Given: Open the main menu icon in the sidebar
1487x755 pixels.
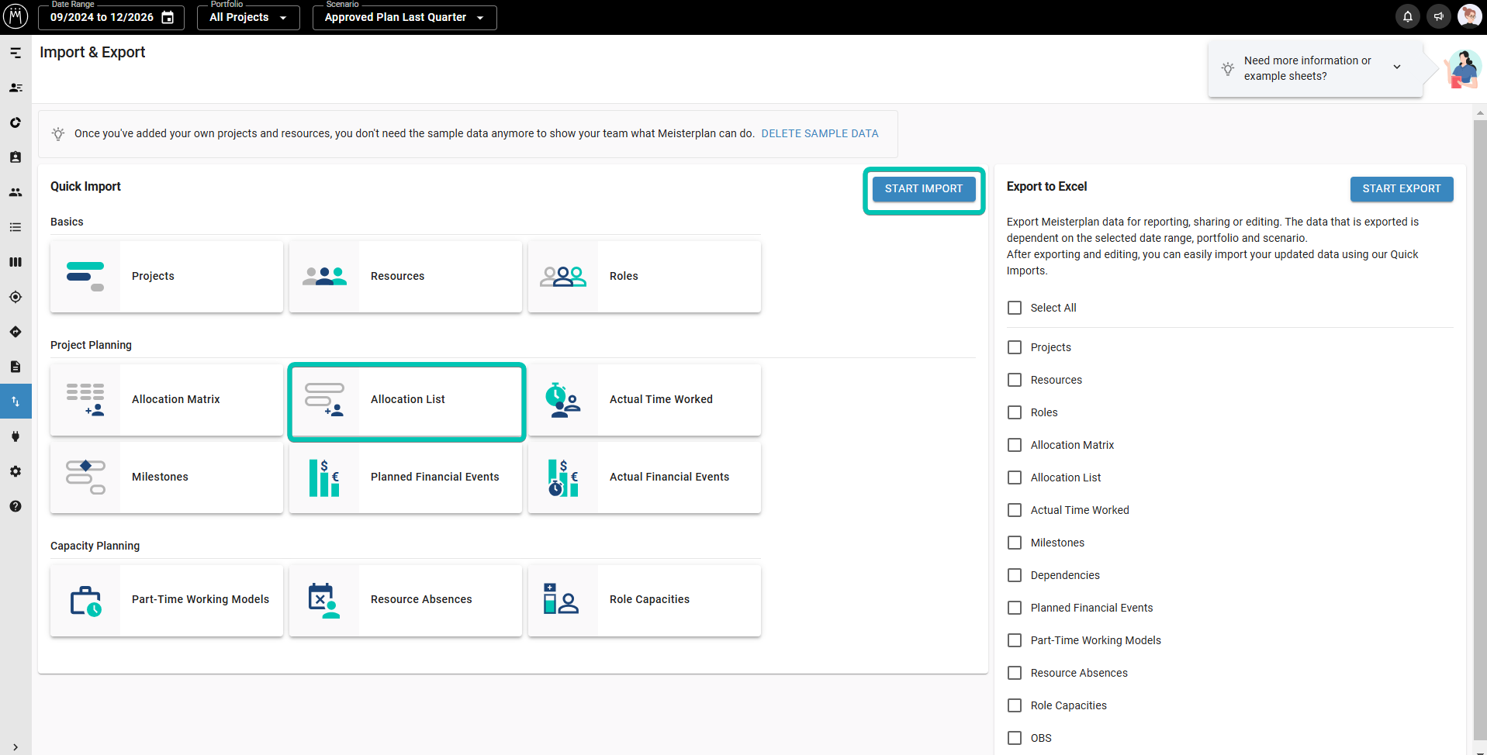Looking at the screenshot, I should [x=16, y=53].
